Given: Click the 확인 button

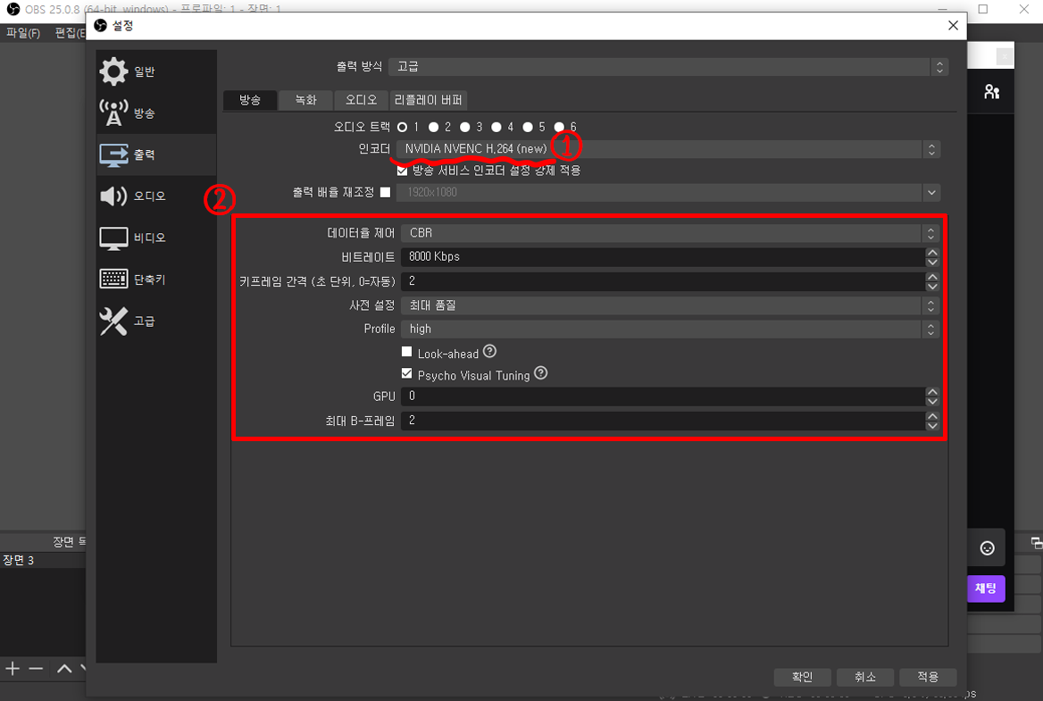Looking at the screenshot, I should pyautogui.click(x=802, y=677).
